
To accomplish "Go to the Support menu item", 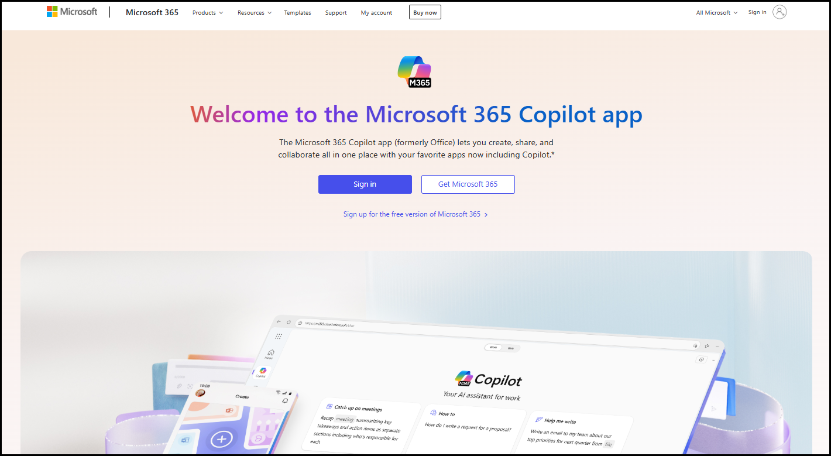I will [336, 13].
